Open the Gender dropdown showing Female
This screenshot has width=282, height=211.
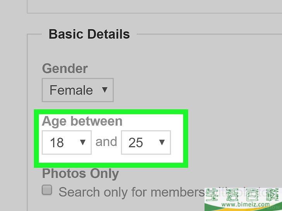click(x=78, y=90)
